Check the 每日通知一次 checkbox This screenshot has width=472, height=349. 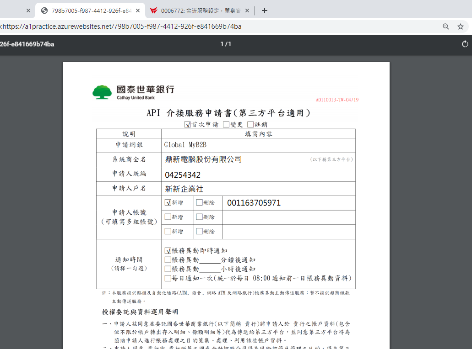point(168,278)
